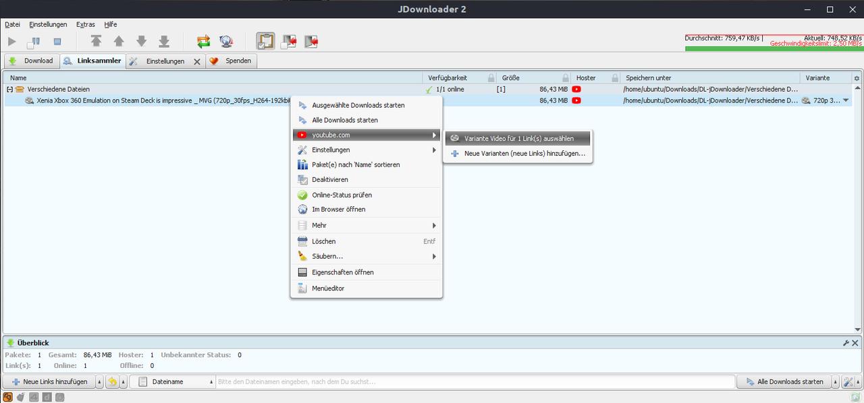Open the Hilfe menu
The image size is (864, 403).
(x=111, y=24)
